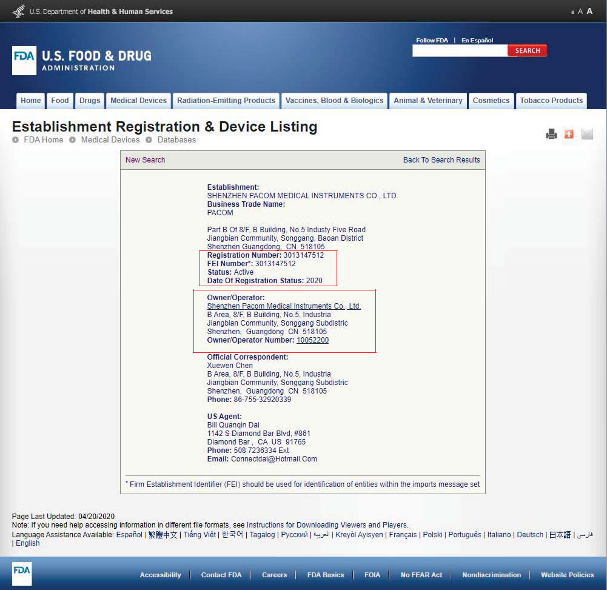Click the FDA logo in header
Screen dimensions: 607x590
24,61
